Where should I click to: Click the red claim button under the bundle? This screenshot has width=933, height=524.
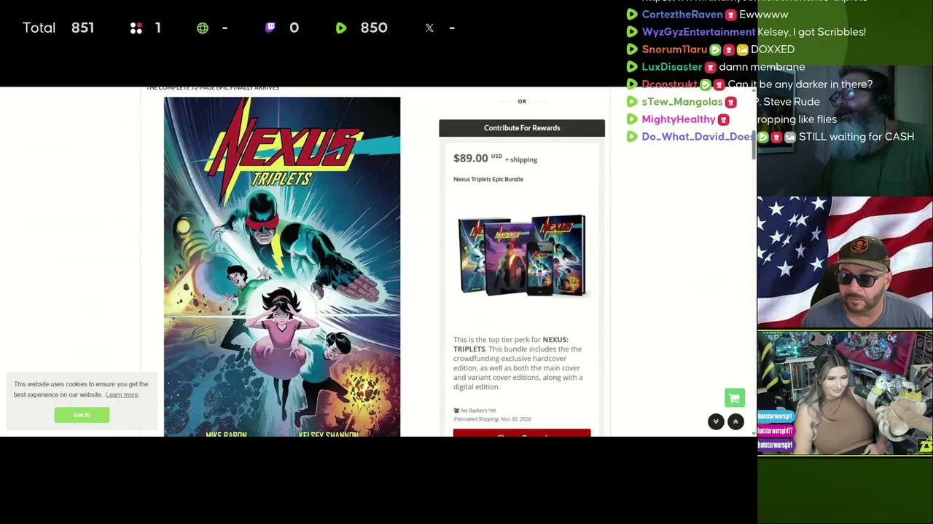pyautogui.click(x=522, y=433)
